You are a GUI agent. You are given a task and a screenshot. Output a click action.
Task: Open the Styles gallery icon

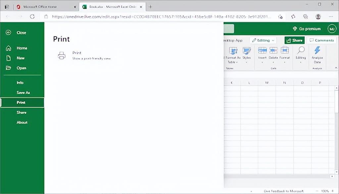point(246,51)
